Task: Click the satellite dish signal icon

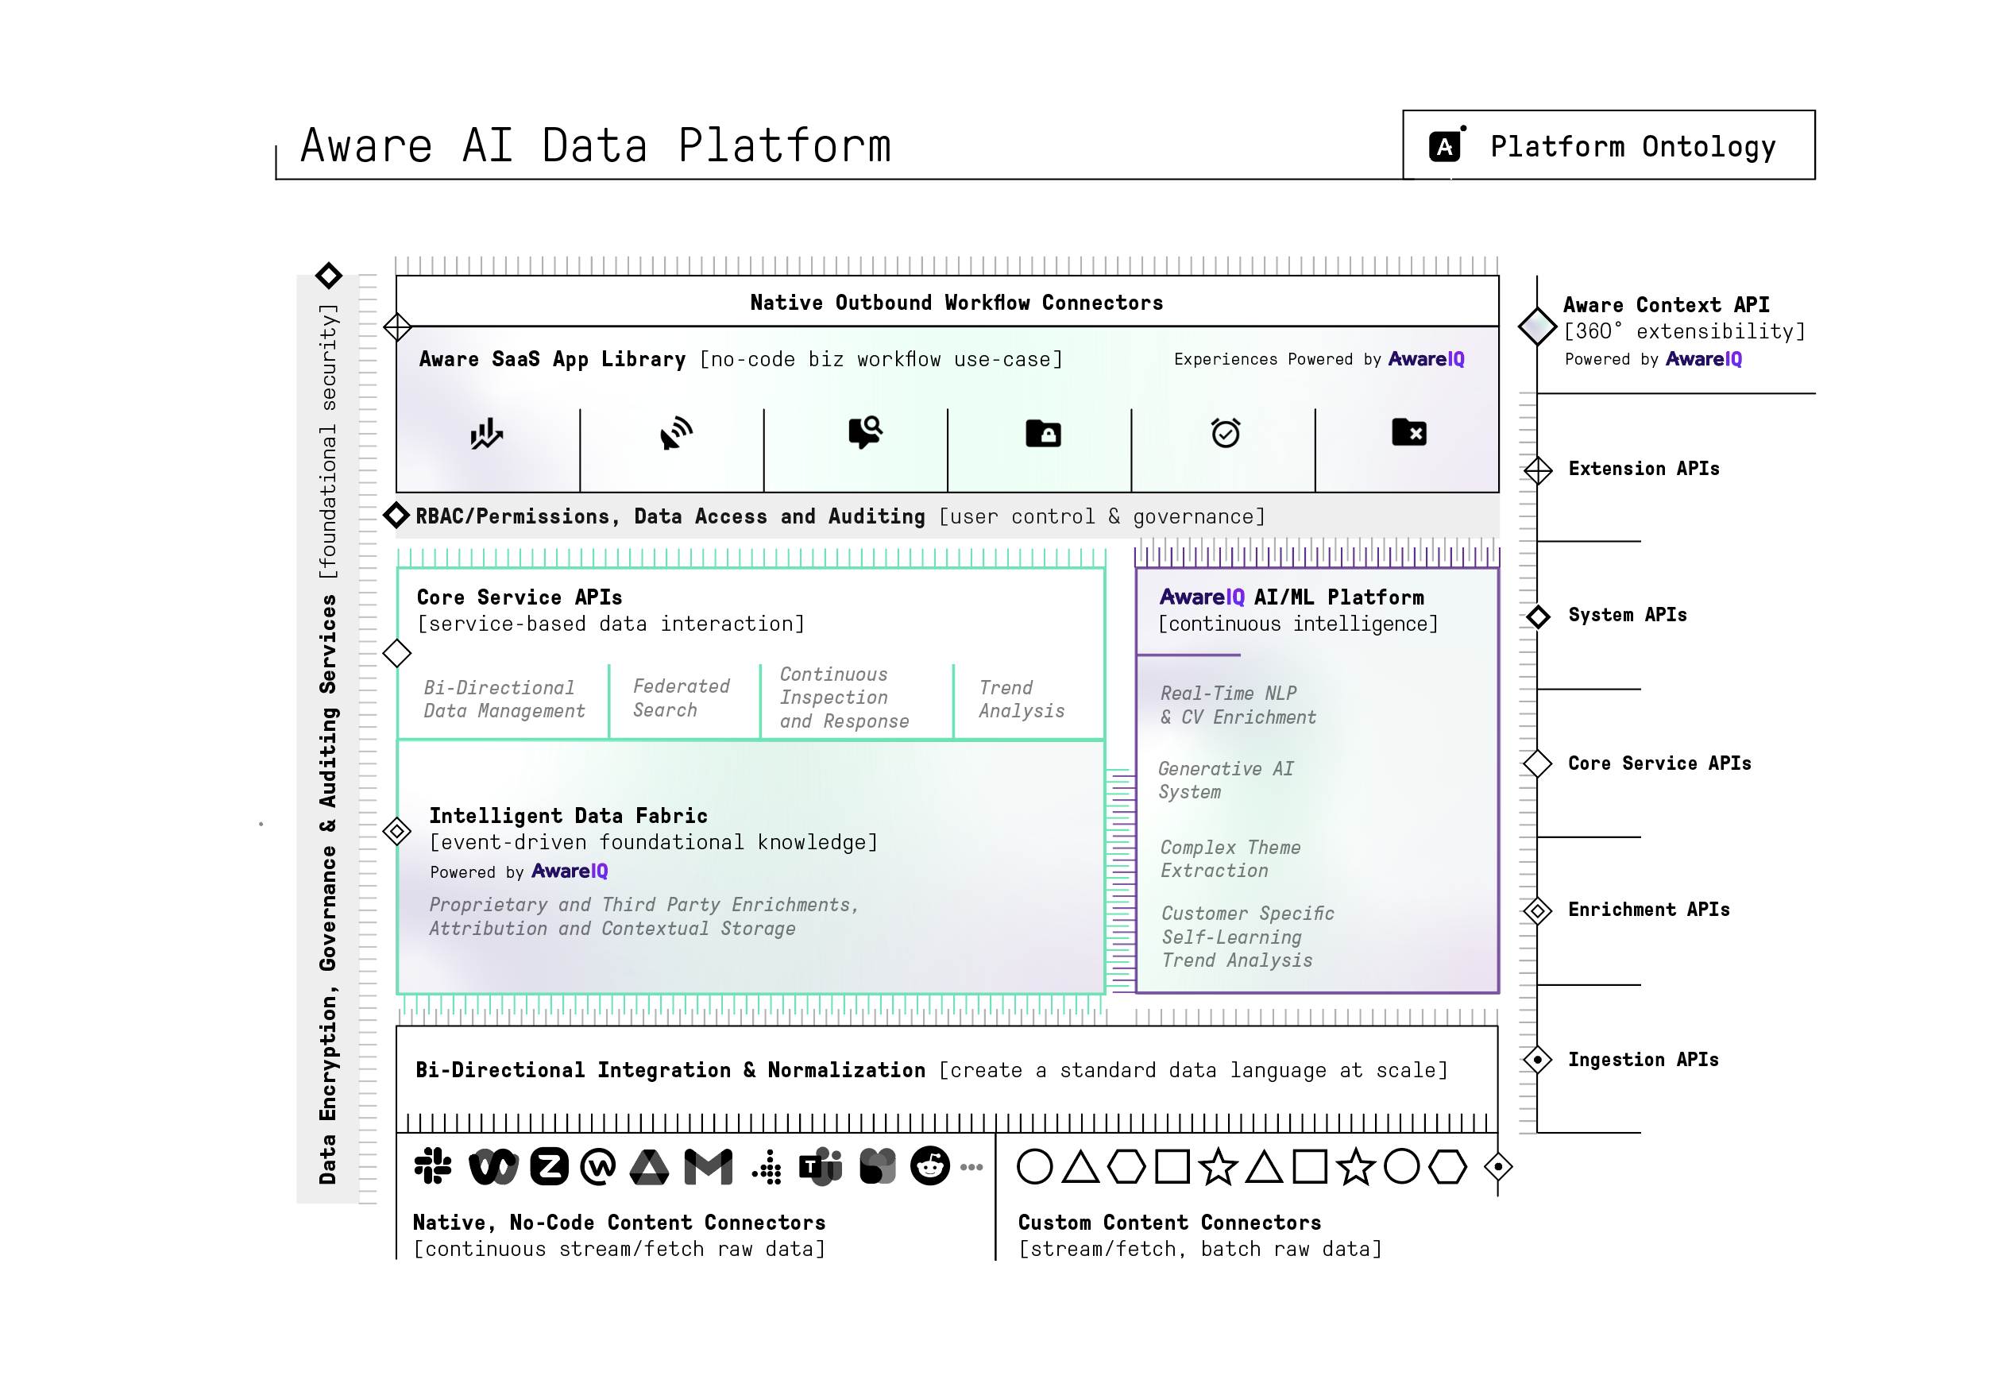Action: click(676, 433)
